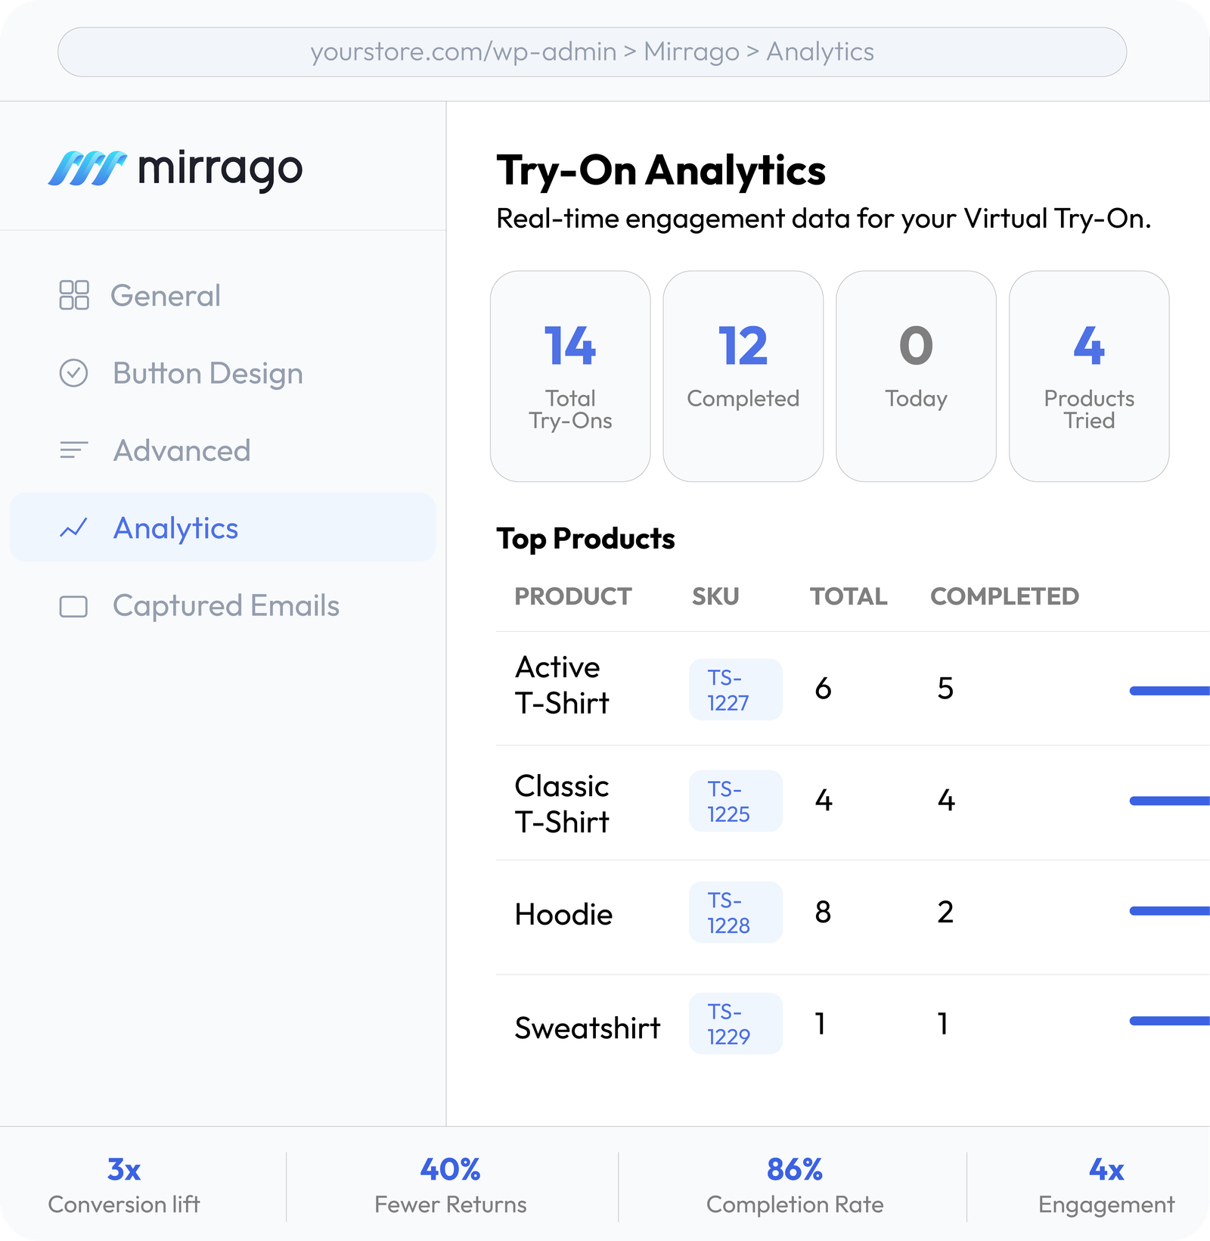The width and height of the screenshot is (1210, 1241).
Task: Select the Analytics menu item
Action: coord(222,527)
